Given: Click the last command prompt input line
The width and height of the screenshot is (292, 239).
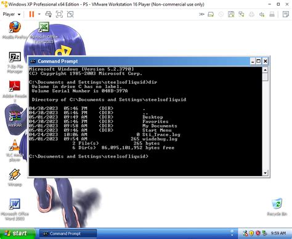Looking at the screenshot, I should 89,156.
